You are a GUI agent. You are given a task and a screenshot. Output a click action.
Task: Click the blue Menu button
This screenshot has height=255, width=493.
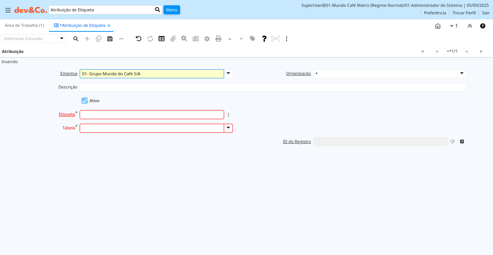tap(172, 10)
